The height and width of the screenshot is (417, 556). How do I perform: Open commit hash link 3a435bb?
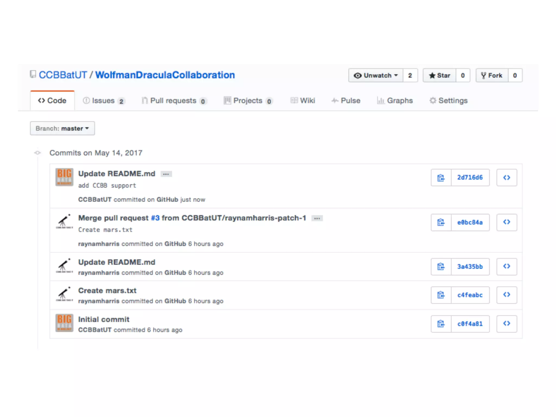point(470,267)
